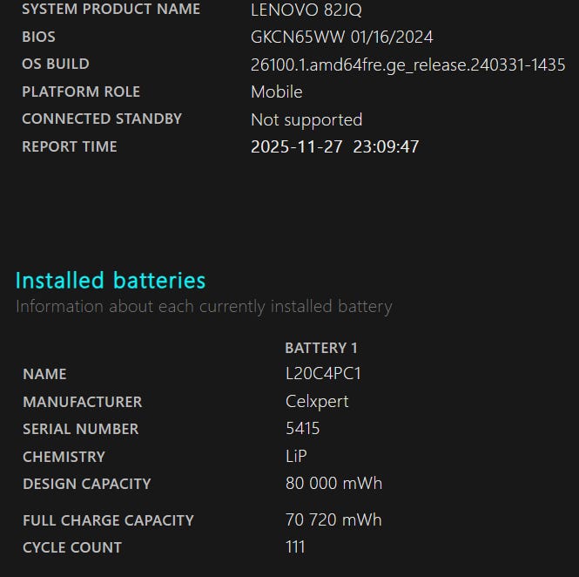This screenshot has width=579, height=577.
Task: Click the OS build number value
Action: click(407, 64)
